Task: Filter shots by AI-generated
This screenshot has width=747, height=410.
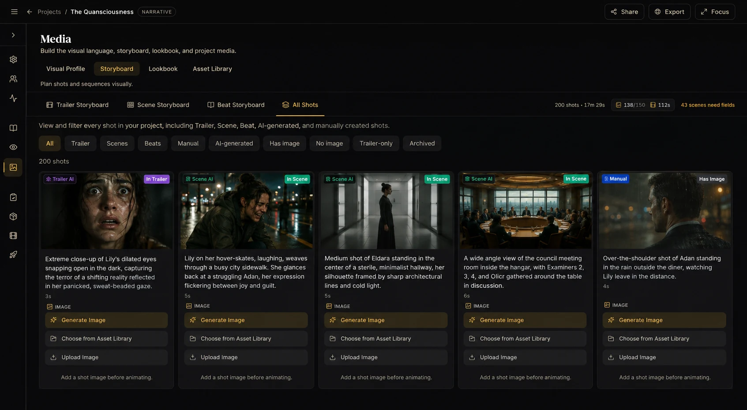Action: click(234, 143)
